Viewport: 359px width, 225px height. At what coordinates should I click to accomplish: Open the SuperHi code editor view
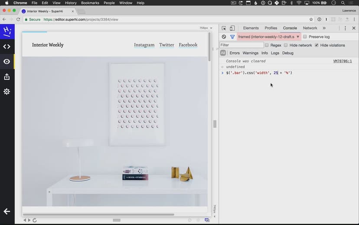point(7,46)
